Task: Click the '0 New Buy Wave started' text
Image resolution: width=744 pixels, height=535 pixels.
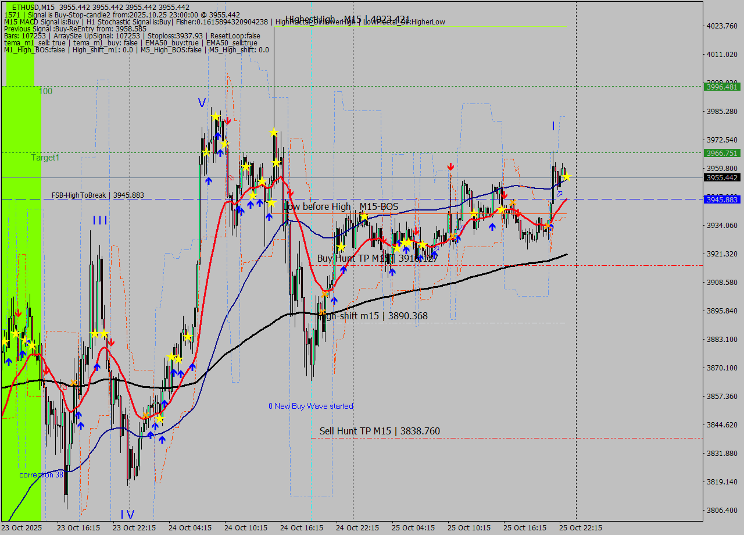Action: pyautogui.click(x=310, y=406)
